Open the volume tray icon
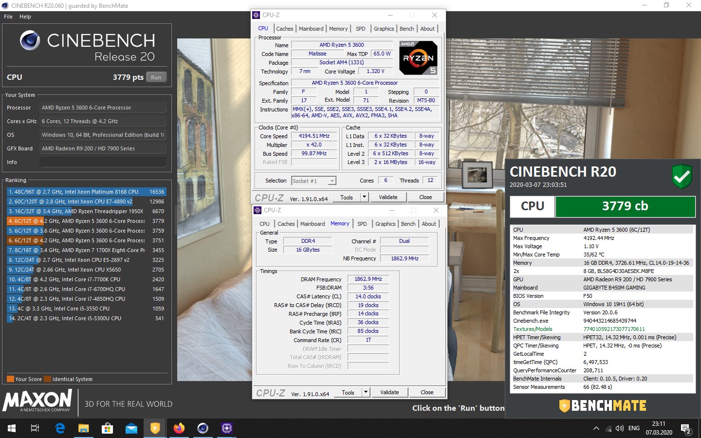701x438 pixels. 620,428
